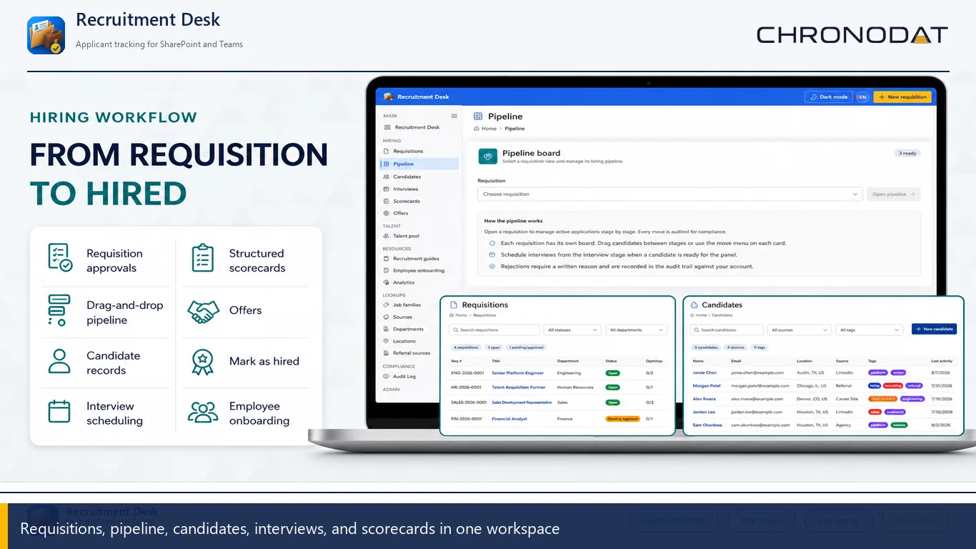Open candidate Sam Okonkwo
976x549 pixels.
pos(707,425)
